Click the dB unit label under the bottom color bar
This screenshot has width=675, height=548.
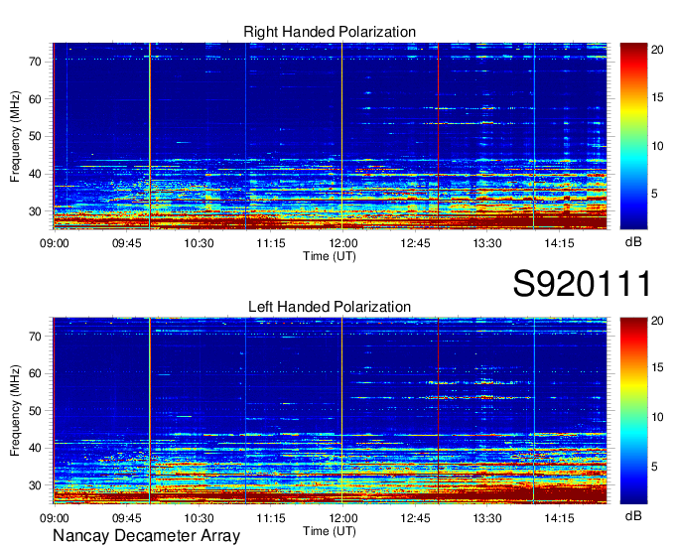tap(633, 515)
